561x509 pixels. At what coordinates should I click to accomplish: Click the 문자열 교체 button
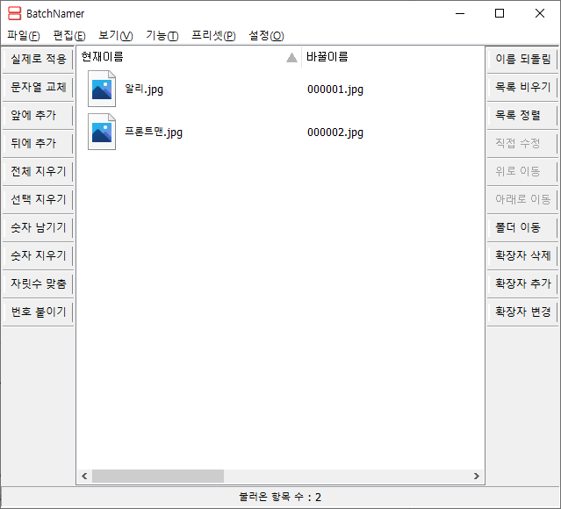(39, 87)
